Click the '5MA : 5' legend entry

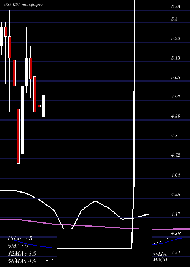[18, 246]
